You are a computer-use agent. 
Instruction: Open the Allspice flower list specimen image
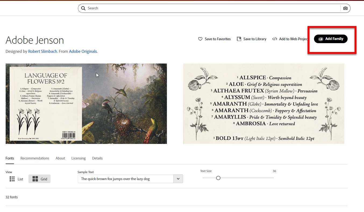(x=264, y=104)
